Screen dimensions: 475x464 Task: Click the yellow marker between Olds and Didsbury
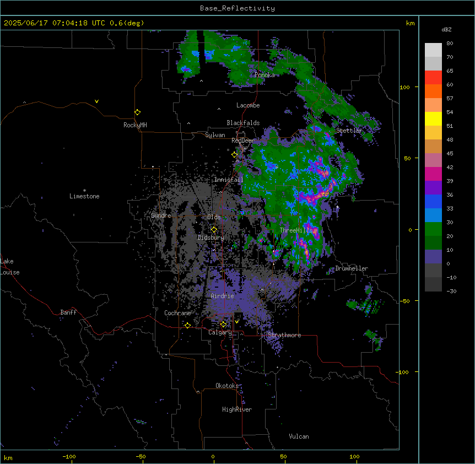coord(214,229)
